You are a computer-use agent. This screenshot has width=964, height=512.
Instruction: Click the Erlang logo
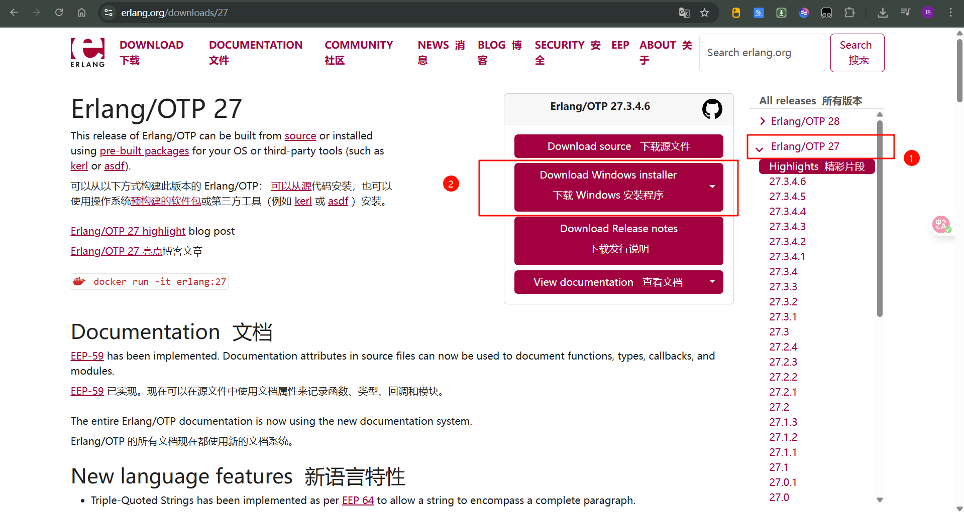click(87, 53)
